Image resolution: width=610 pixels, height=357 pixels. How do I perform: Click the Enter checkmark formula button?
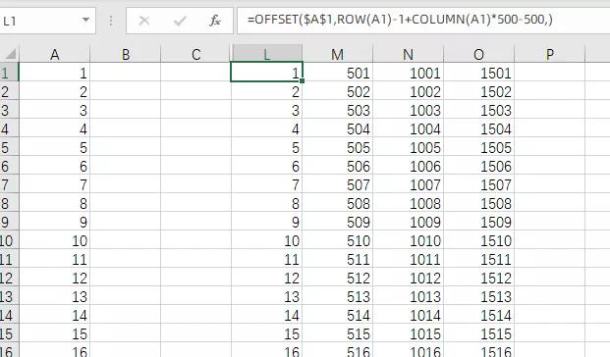click(180, 21)
